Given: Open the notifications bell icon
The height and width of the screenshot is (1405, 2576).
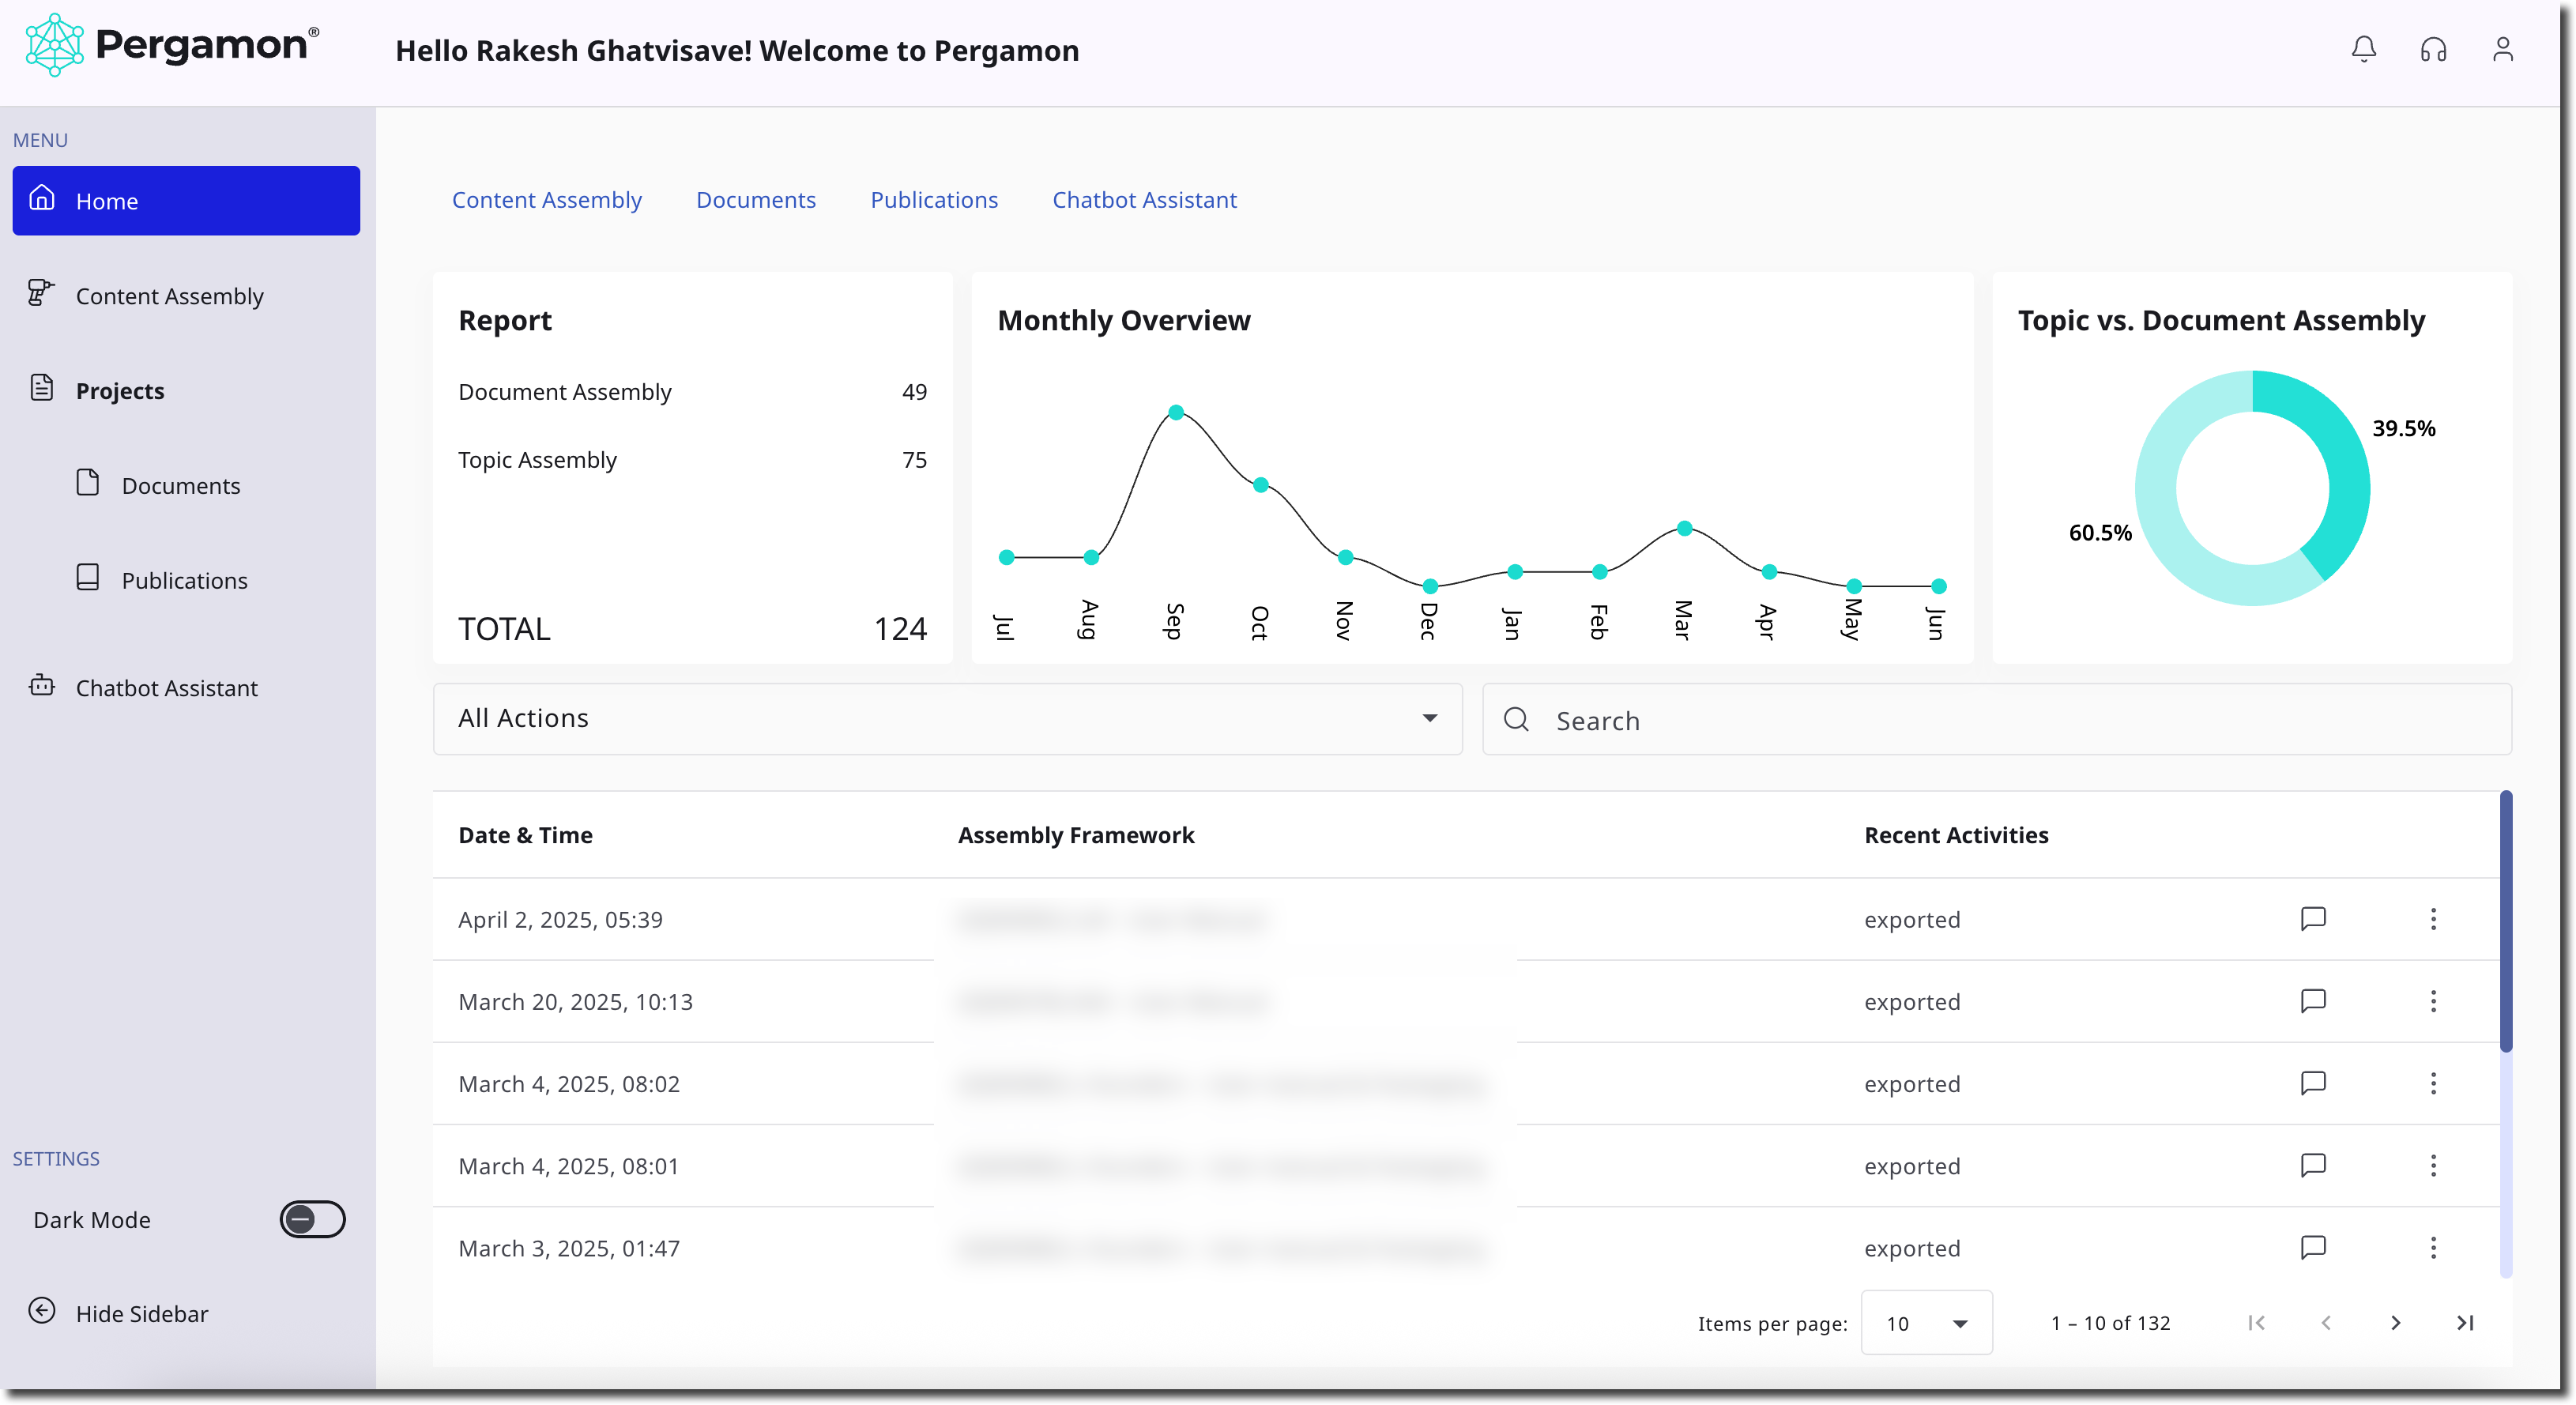Looking at the screenshot, I should pyautogui.click(x=2363, y=49).
